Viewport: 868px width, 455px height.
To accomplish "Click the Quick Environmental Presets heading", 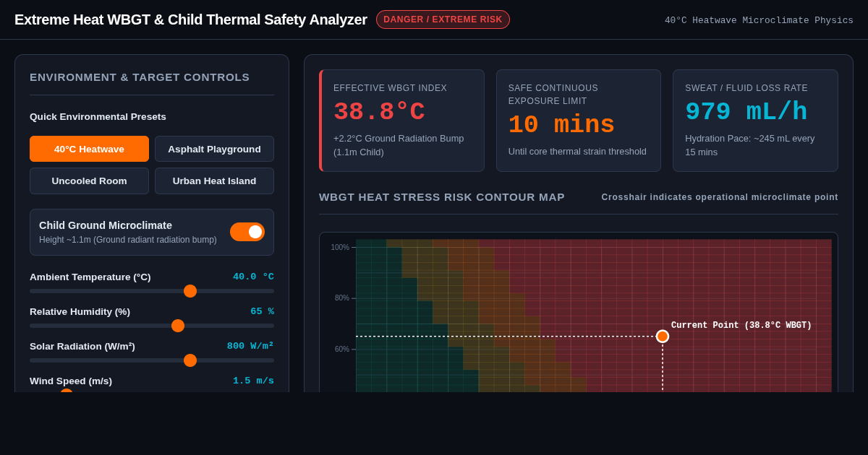I will 98,116.
